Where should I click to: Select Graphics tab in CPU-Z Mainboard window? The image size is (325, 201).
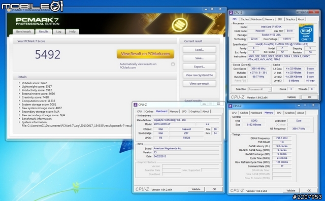coord(195,112)
